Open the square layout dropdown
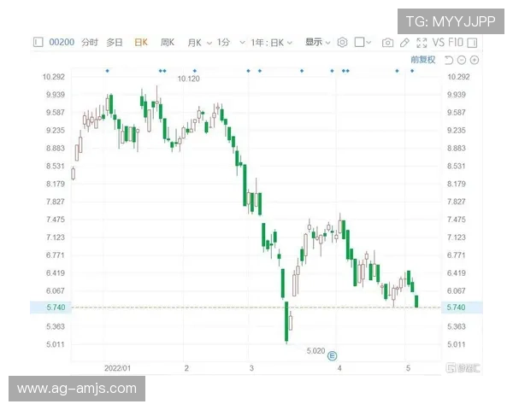The image size is (513, 410). pyautogui.click(x=363, y=42)
